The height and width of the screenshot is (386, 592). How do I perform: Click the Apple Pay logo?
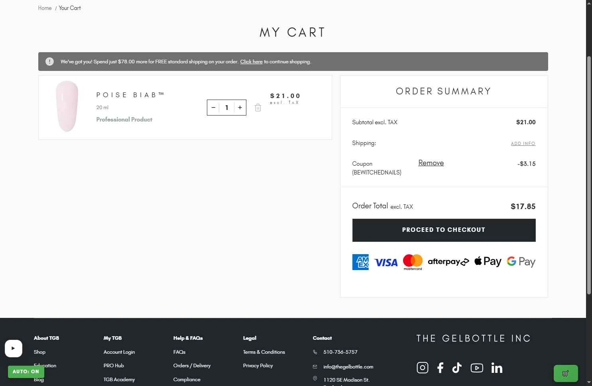point(488,262)
